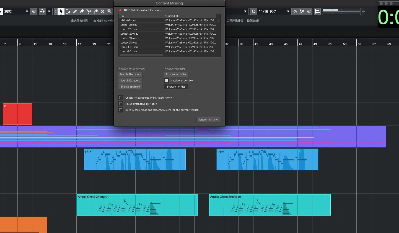Open the quantize panel e icon
The height and width of the screenshot is (233, 399).
(309, 11)
